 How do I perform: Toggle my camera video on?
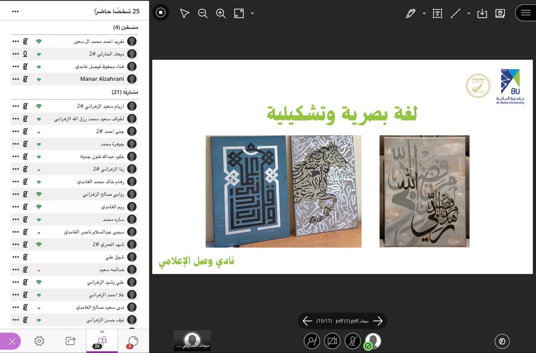click(332, 341)
